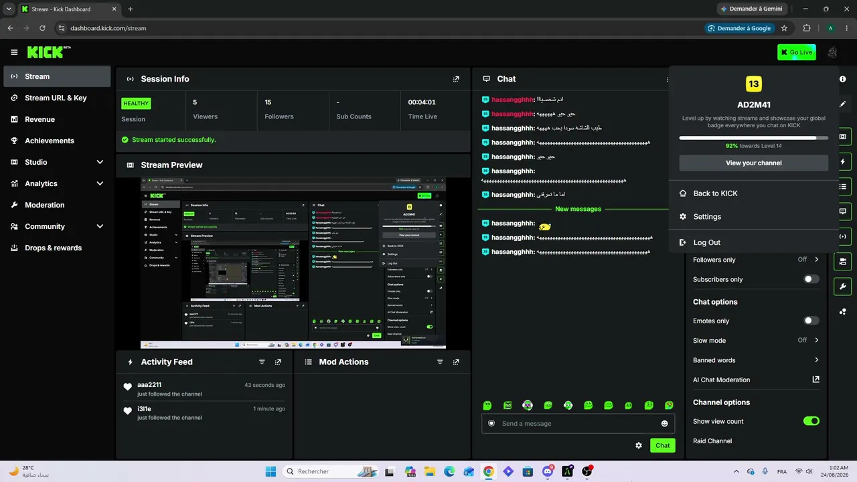
Task: Open the info icon in right sidebar
Action: click(842, 79)
